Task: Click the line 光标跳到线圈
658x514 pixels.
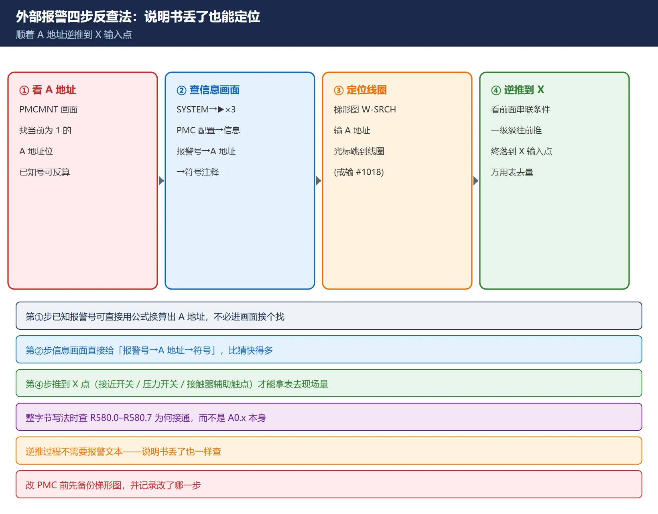Action: 359,151
